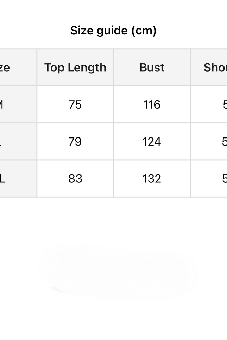227x340 pixels.
Task: Click the Shoulder value in the 83 row
Action: click(224, 179)
